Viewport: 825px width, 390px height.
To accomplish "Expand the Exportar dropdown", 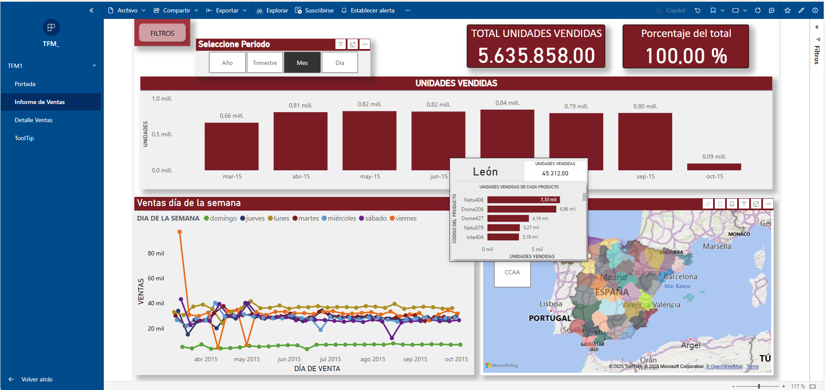I will point(226,10).
